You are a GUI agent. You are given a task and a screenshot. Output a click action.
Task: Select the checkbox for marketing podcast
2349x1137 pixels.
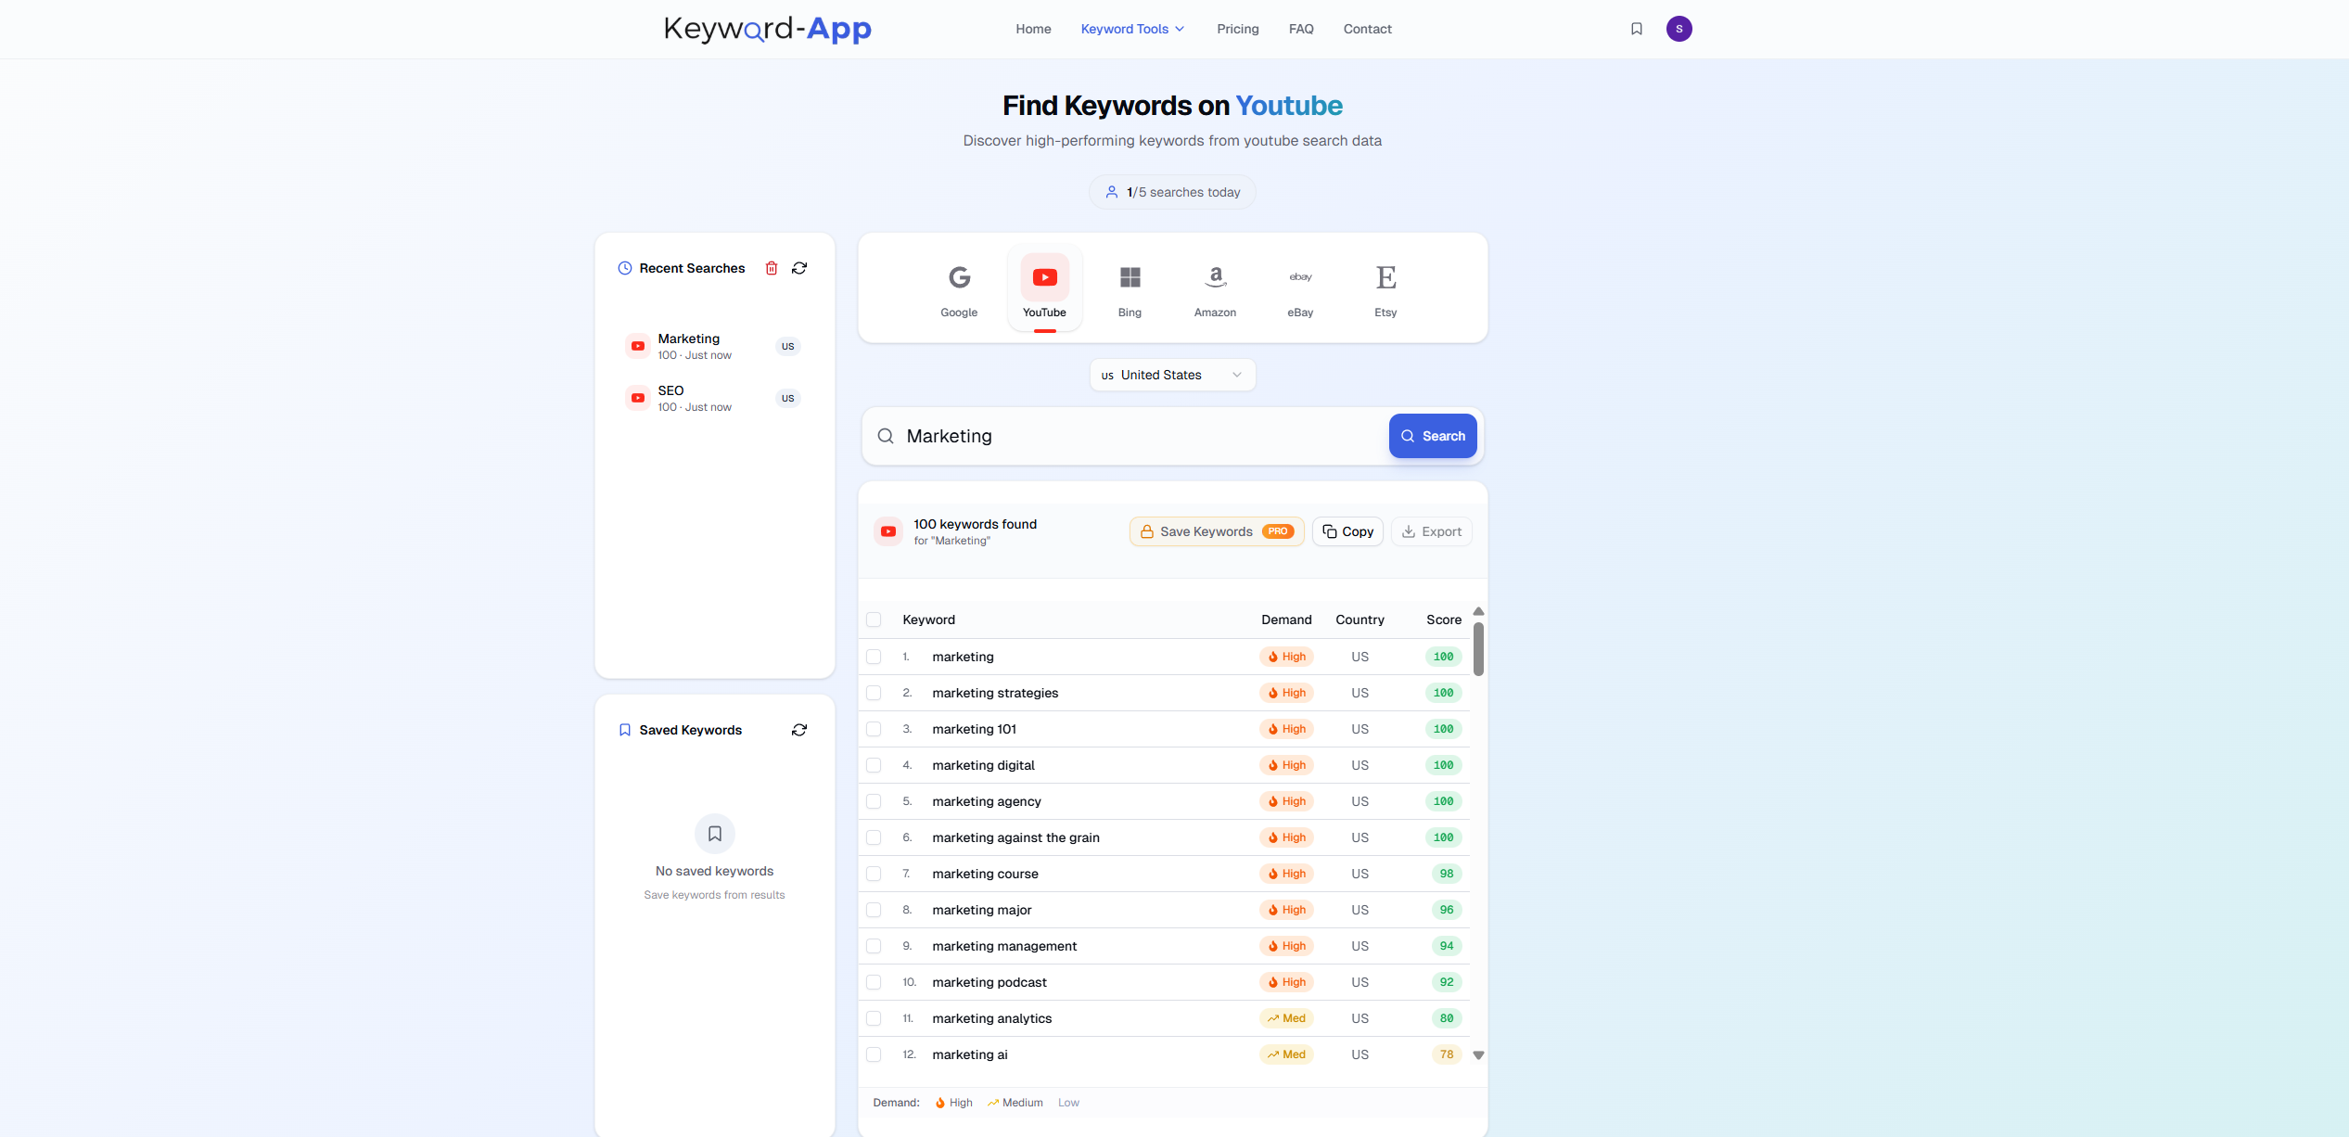click(x=874, y=981)
